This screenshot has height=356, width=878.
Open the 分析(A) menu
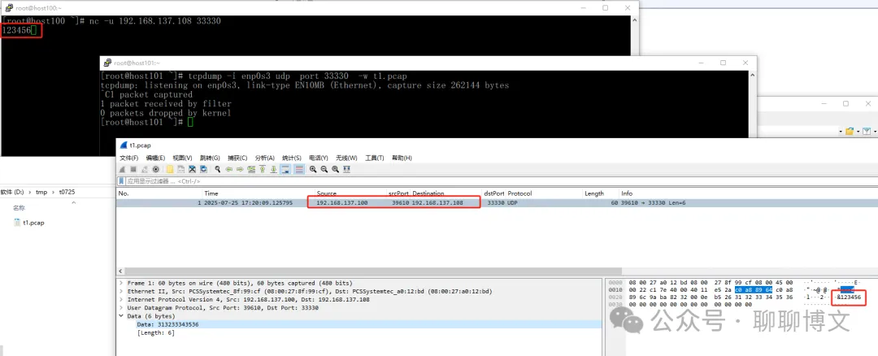tap(265, 158)
